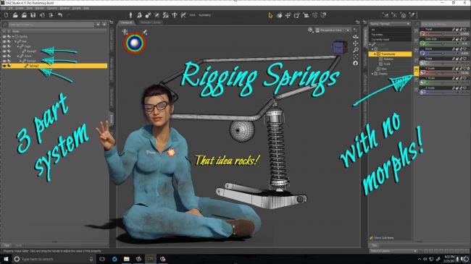Click the Undo arrow toolbar icon

pos(60,15)
